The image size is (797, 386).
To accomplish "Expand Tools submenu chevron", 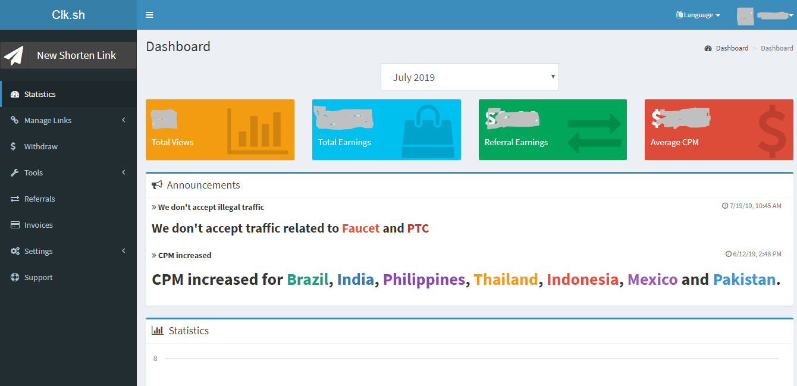I will click(x=124, y=172).
